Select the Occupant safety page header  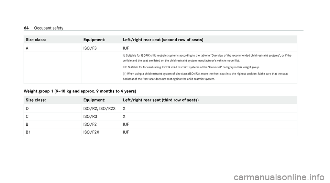point(46,27)
